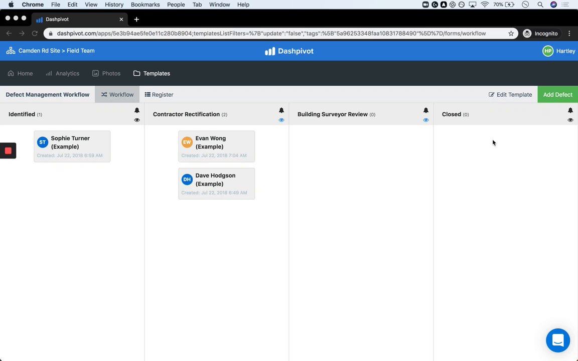
Task: Open the Sophie Turner defect card
Action: pos(72,146)
